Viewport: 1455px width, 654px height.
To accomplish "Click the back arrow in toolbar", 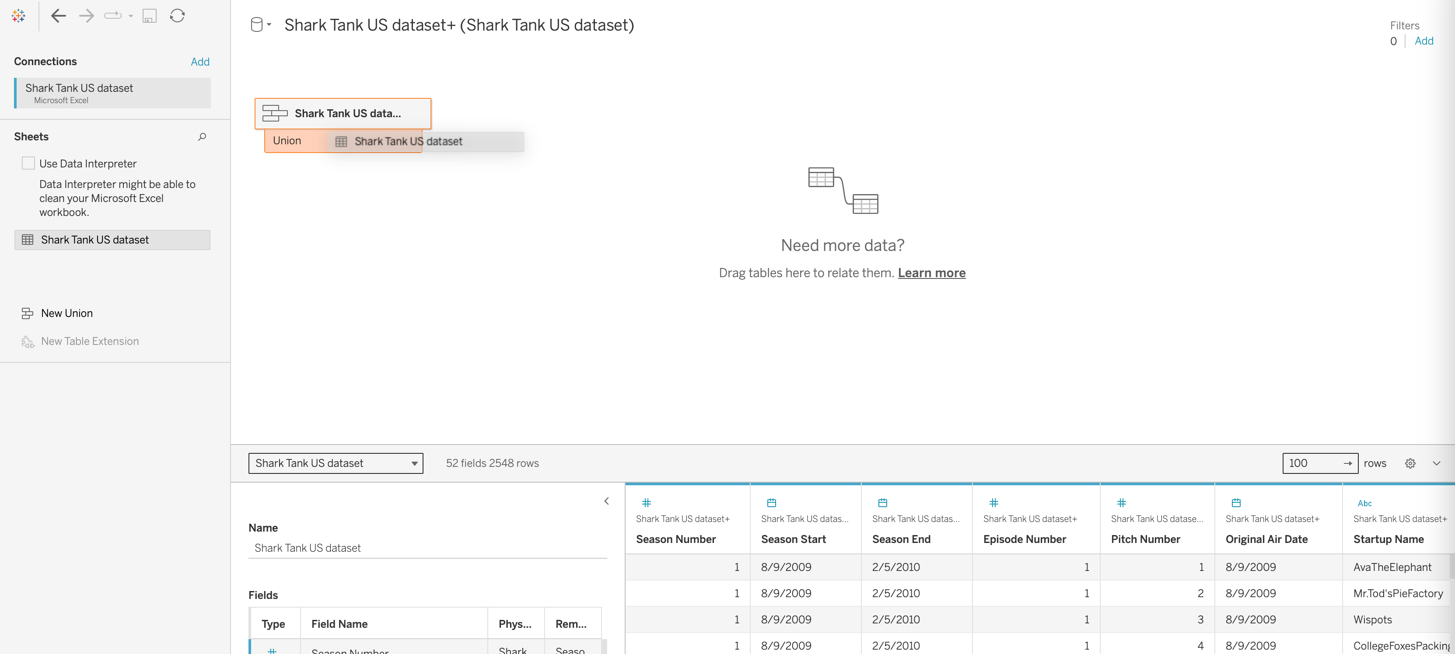I will [58, 16].
